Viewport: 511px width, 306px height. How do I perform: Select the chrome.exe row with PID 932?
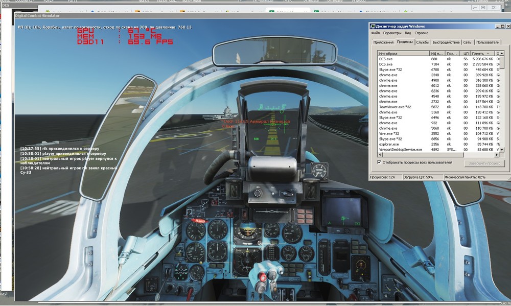pos(438,123)
